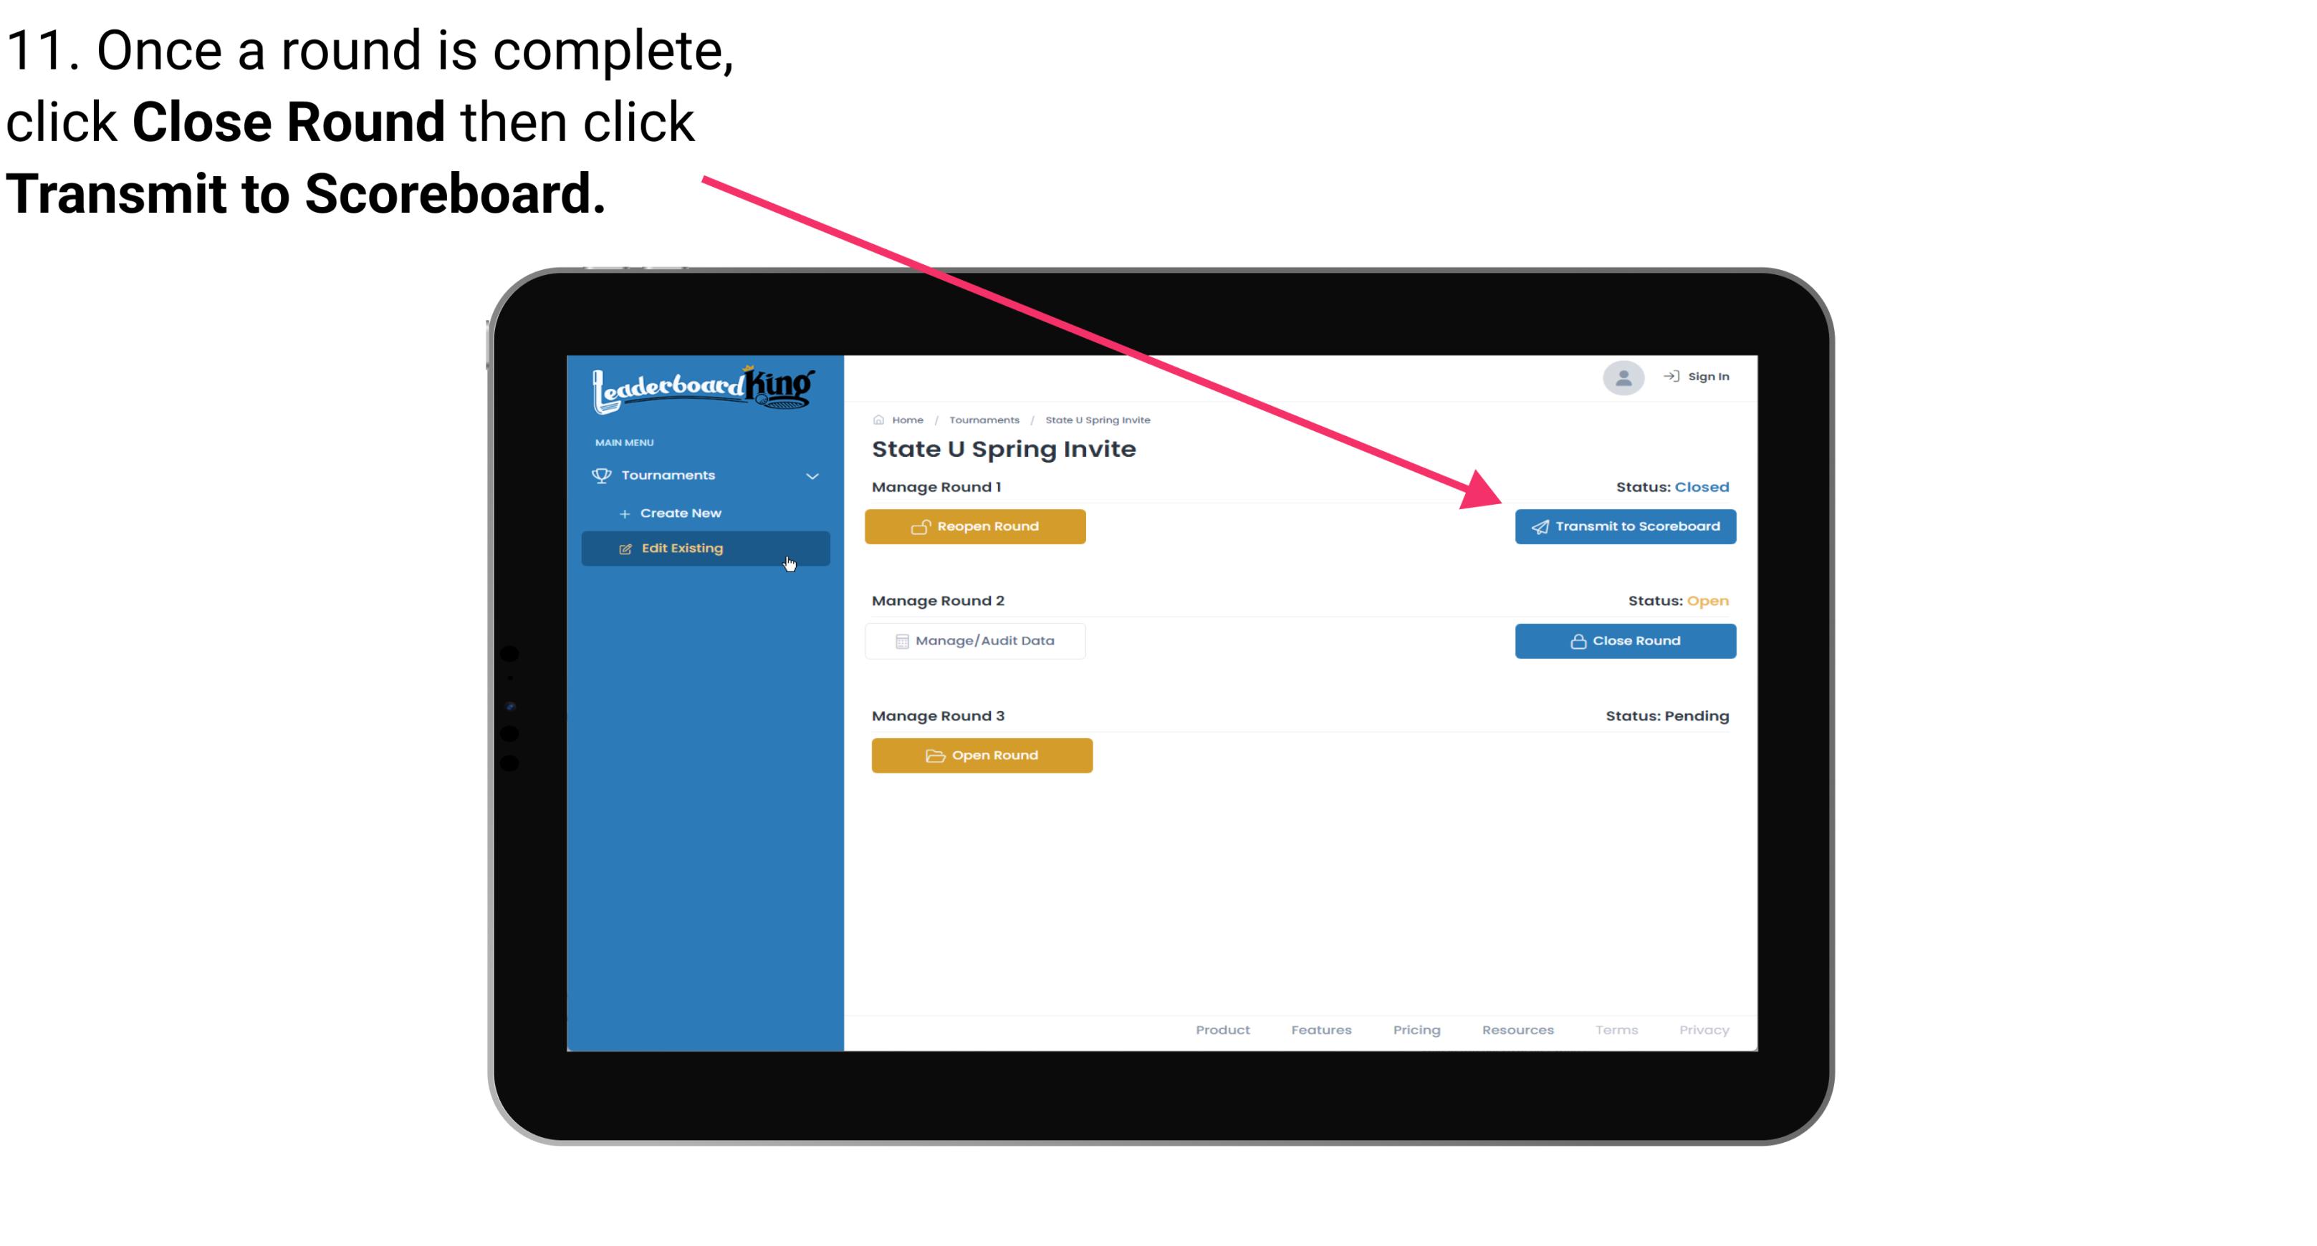Click the Resources footer link
Screen dimensions: 2317x1246
coord(1517,1028)
